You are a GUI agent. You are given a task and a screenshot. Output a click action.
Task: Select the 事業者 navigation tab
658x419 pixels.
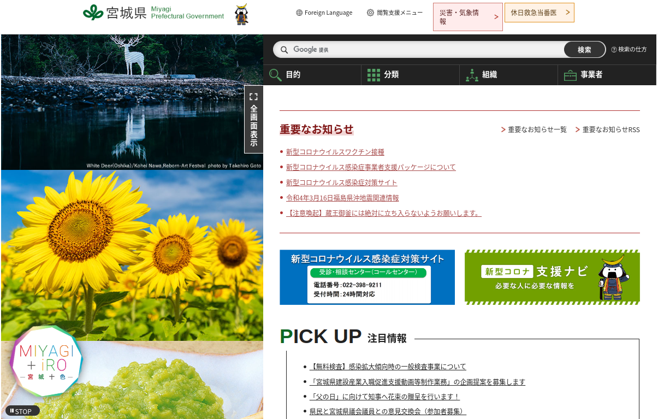[x=607, y=75]
